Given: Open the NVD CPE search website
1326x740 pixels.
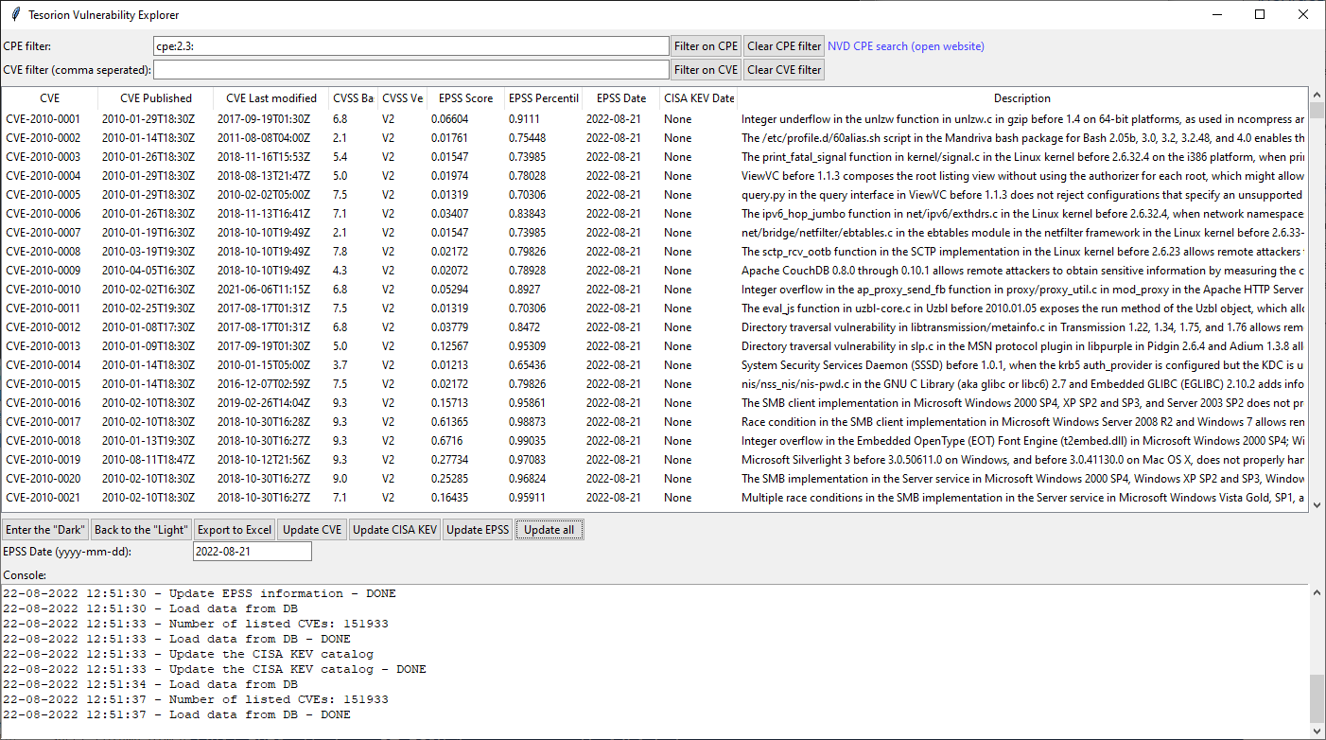Looking at the screenshot, I should [x=905, y=45].
